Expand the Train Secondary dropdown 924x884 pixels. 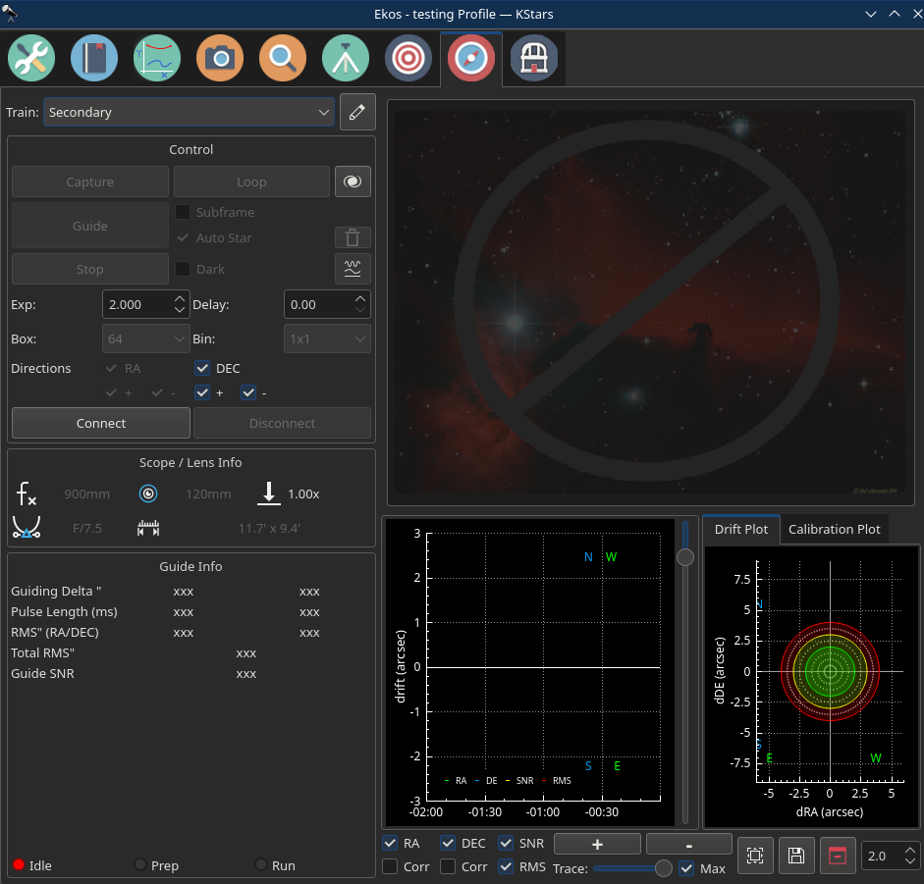[x=189, y=112]
